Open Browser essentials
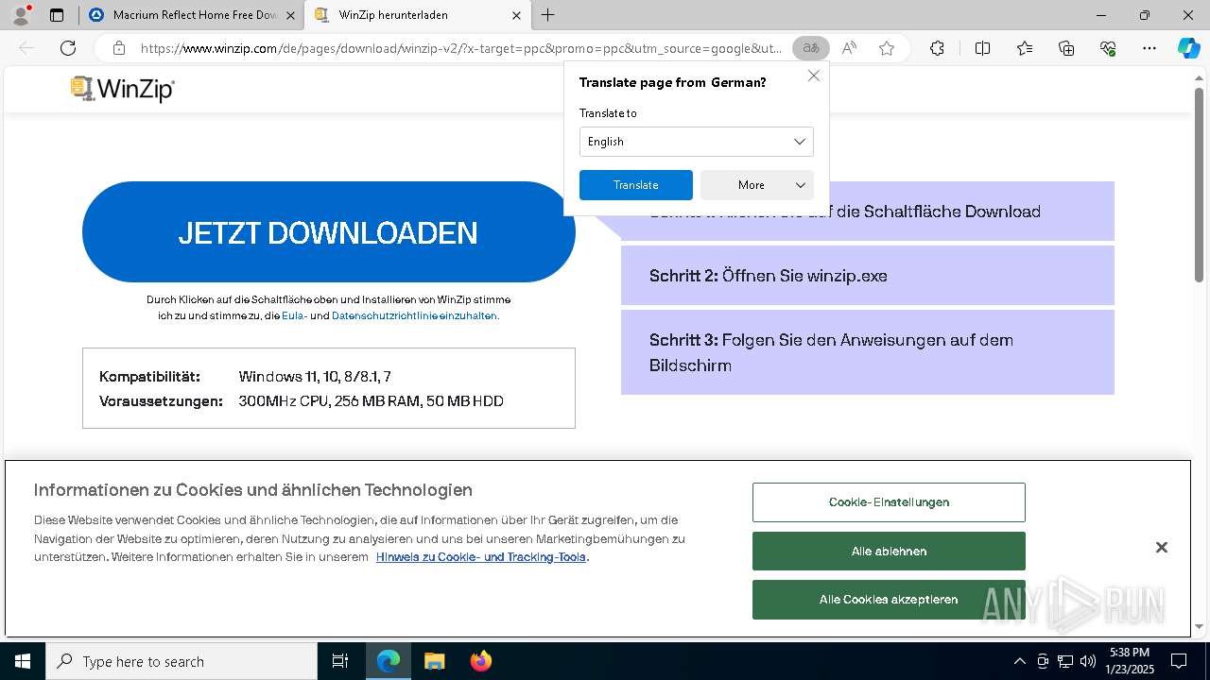Image resolution: width=1210 pixels, height=680 pixels. [1108, 48]
